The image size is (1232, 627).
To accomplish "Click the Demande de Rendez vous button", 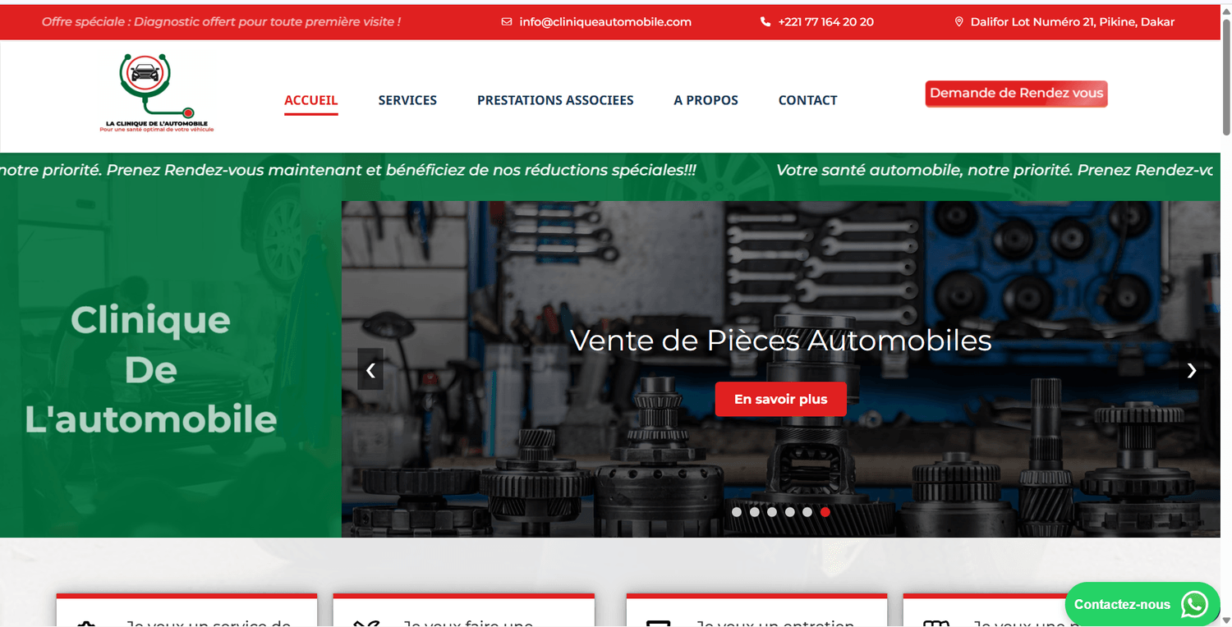I will pyautogui.click(x=1016, y=94).
